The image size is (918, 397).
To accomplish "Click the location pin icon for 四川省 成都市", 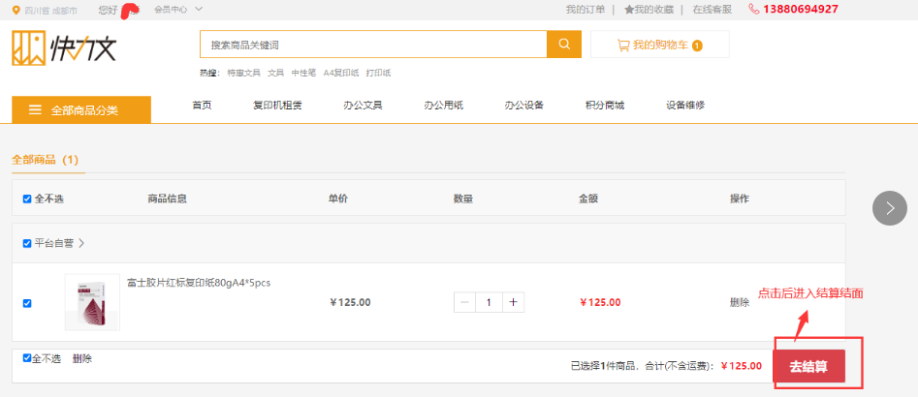I will tap(16, 10).
